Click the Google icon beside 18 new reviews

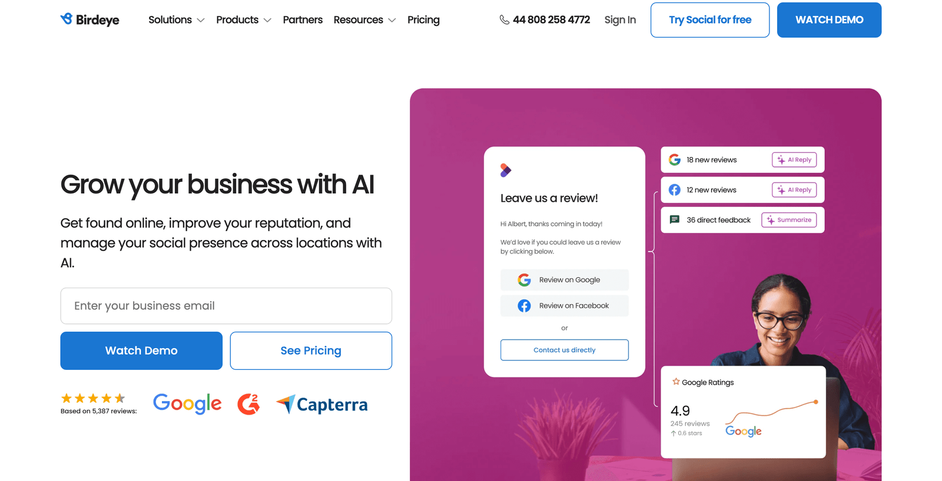point(675,160)
